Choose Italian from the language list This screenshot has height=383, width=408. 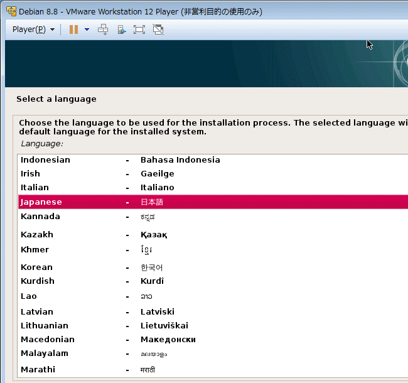point(213,187)
